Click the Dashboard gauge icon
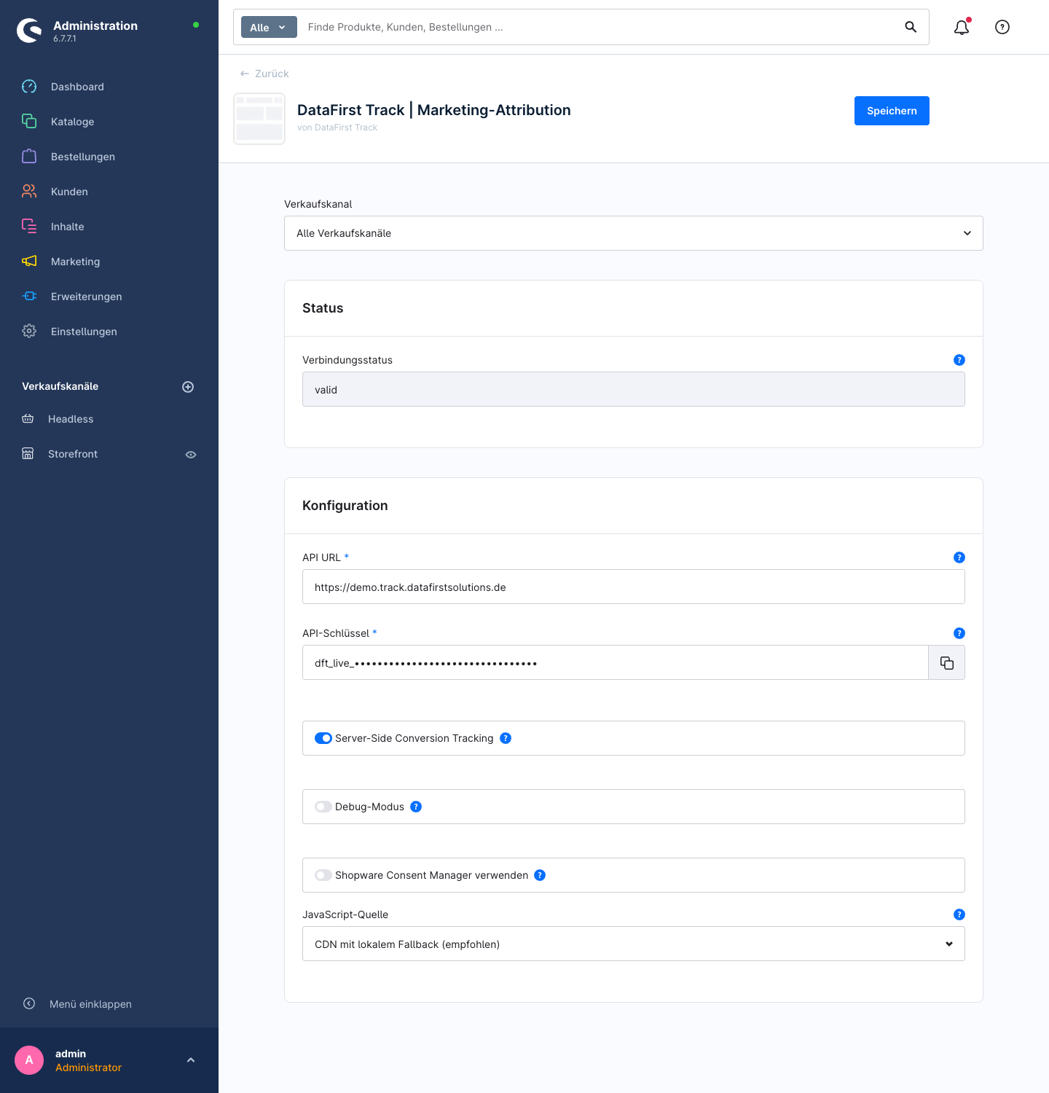Image resolution: width=1049 pixels, height=1093 pixels. (x=29, y=87)
